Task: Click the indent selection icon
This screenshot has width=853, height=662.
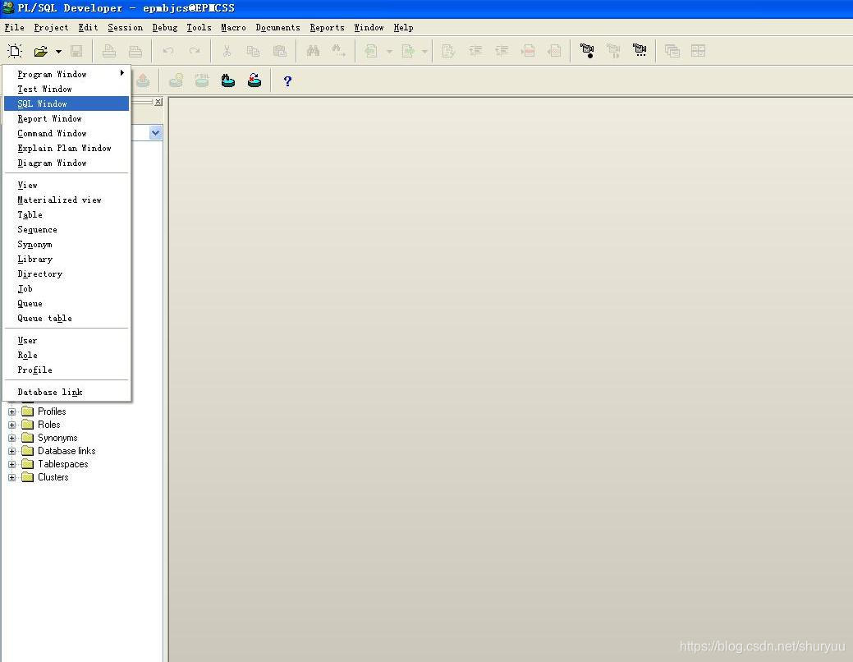Action: click(475, 51)
